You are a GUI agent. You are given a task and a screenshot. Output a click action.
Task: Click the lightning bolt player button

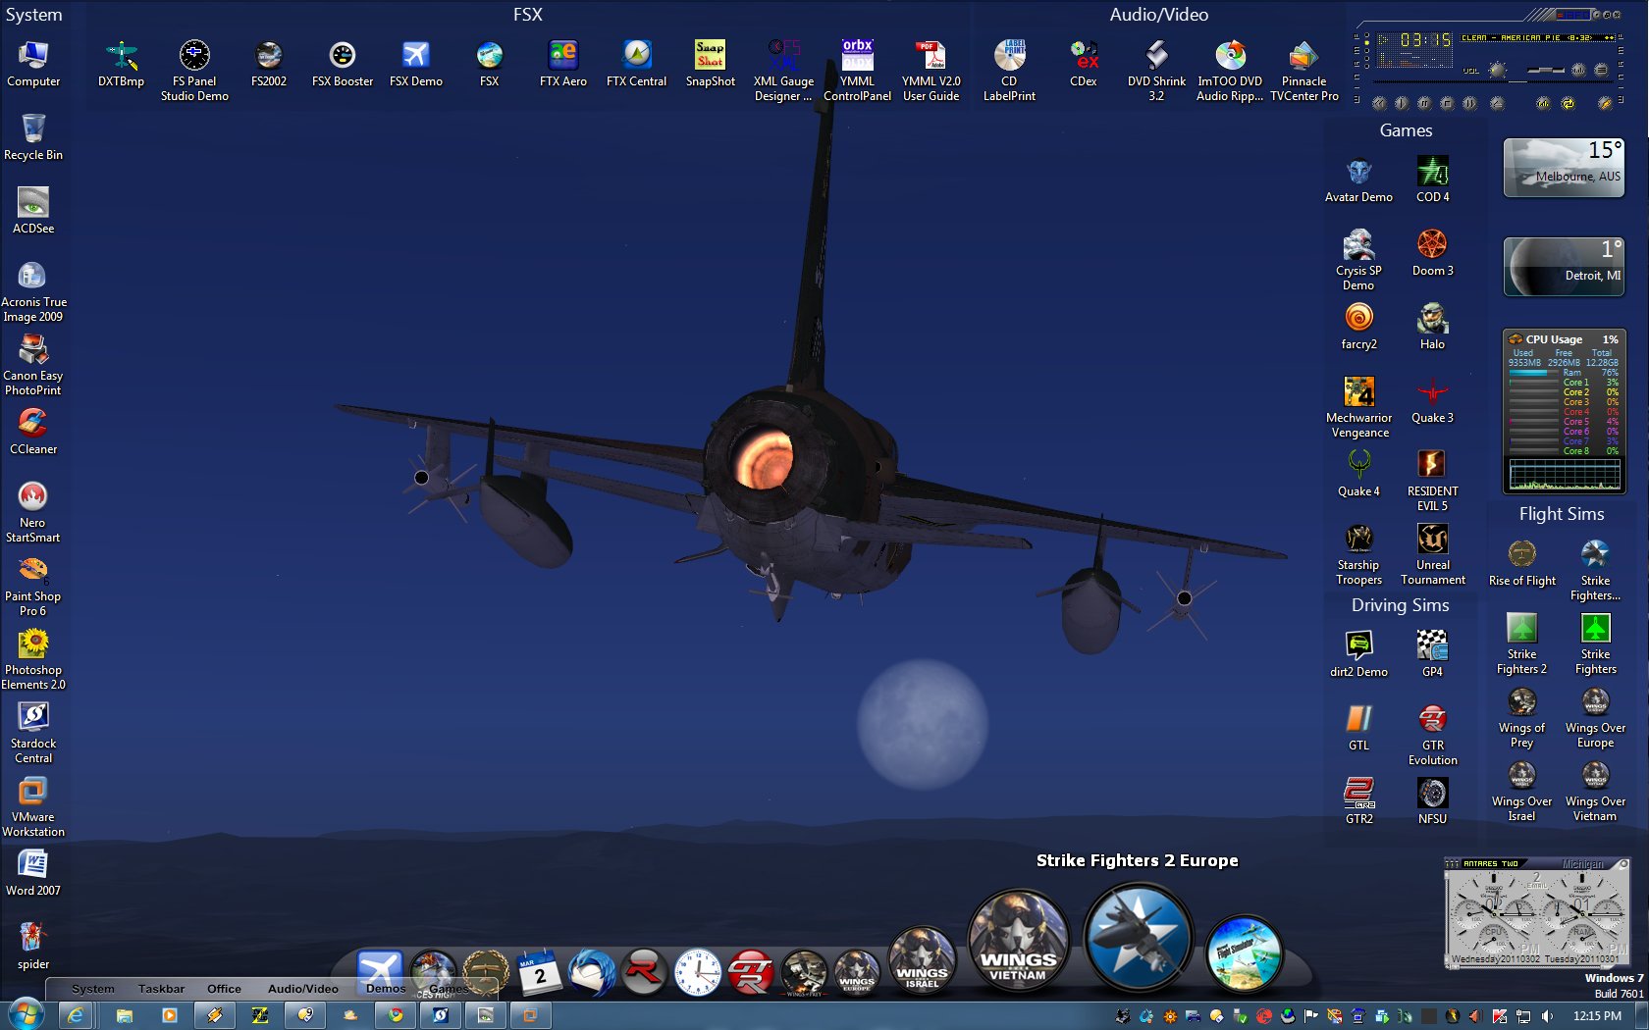coord(1605,104)
